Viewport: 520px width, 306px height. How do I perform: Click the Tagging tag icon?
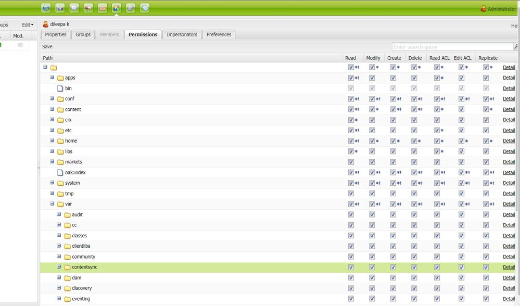coord(145,8)
